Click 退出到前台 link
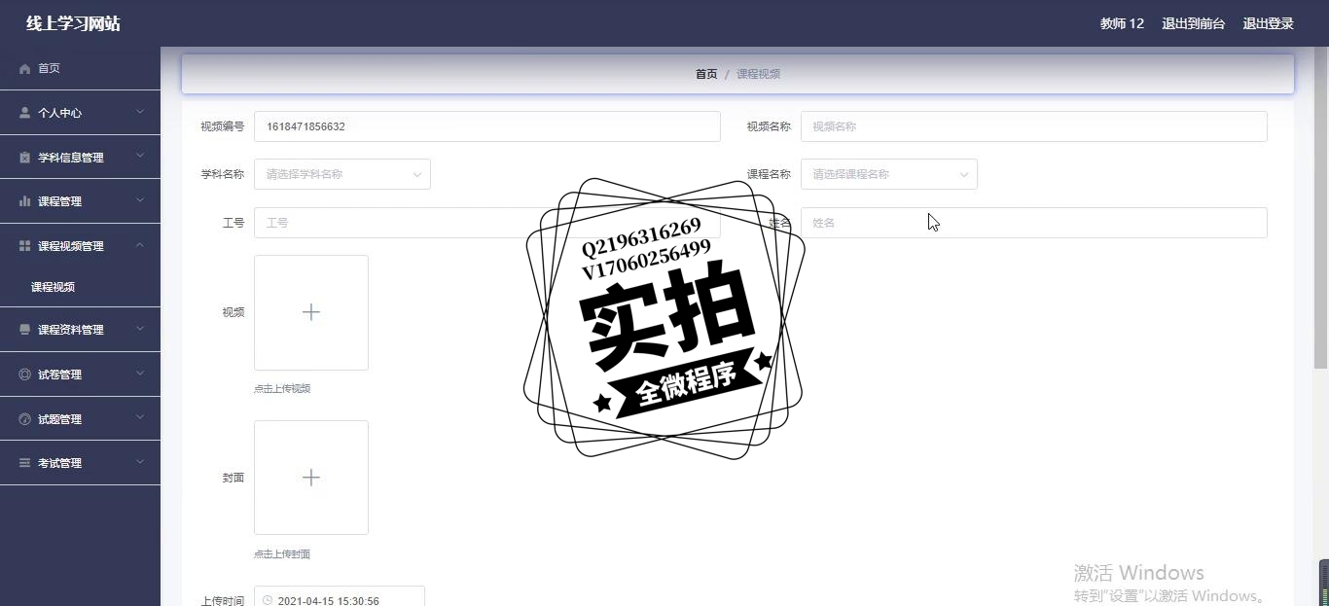 [1193, 23]
